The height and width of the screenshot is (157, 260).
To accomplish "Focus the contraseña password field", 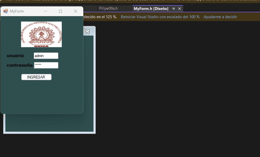I will pyautogui.click(x=46, y=65).
